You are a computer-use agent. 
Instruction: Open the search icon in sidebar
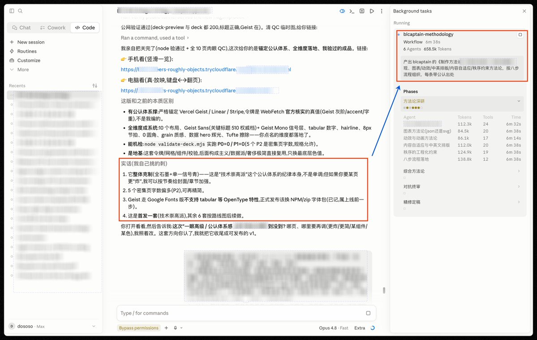tap(20, 11)
